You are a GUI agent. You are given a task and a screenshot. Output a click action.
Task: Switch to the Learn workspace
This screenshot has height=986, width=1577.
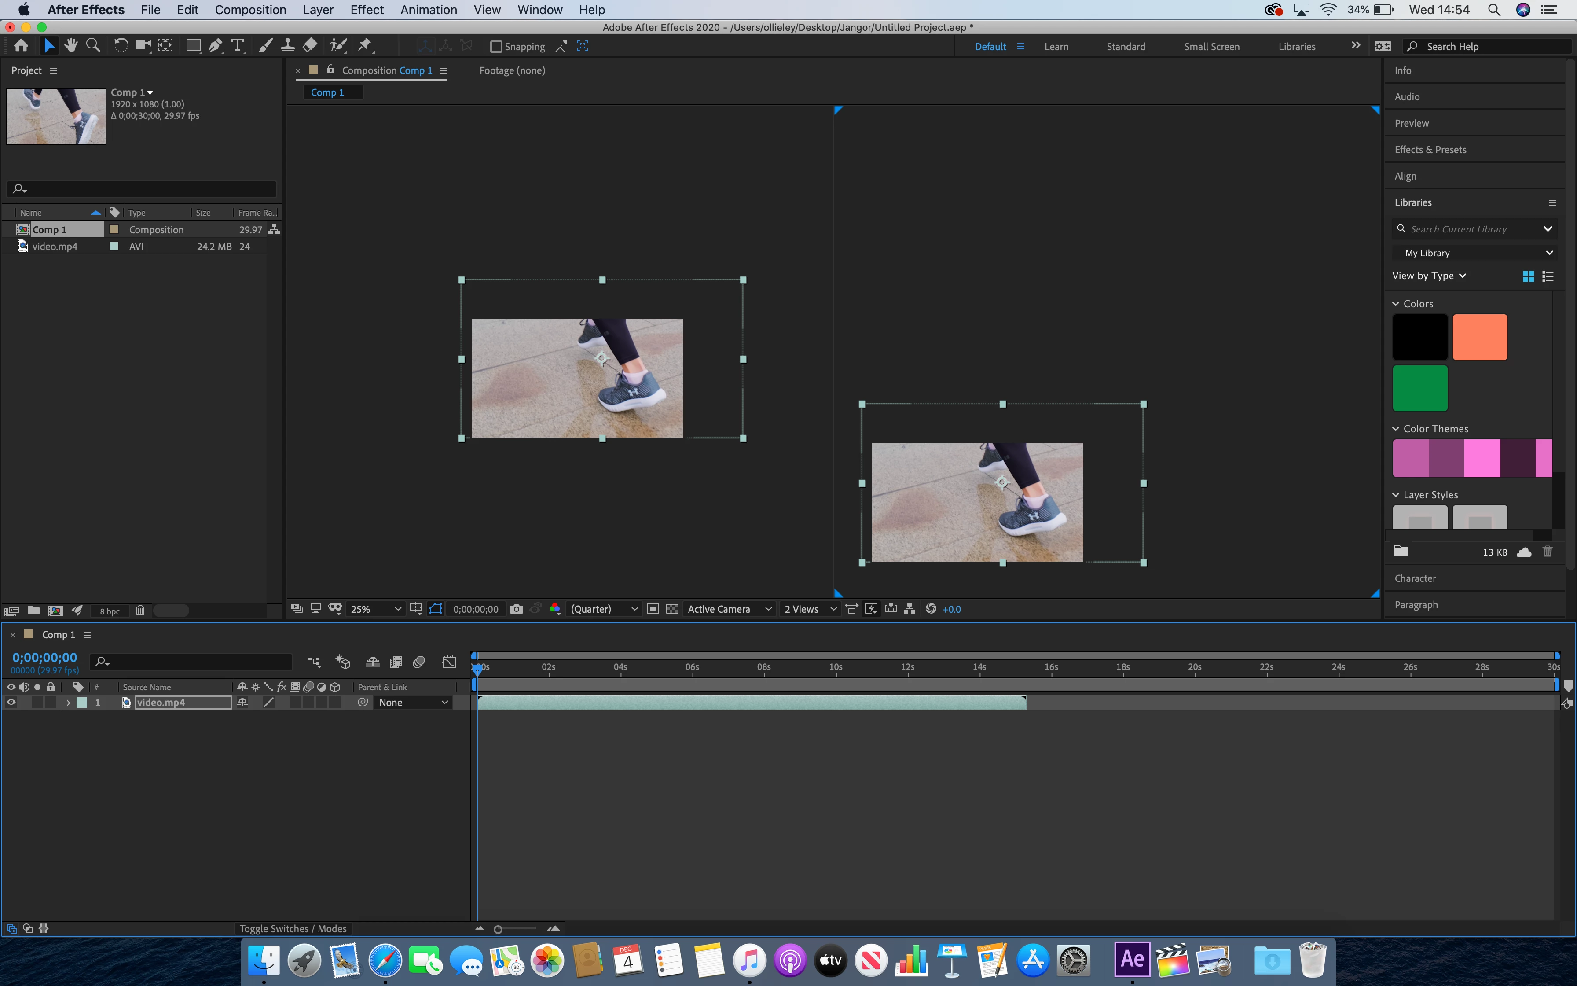pyautogui.click(x=1056, y=46)
